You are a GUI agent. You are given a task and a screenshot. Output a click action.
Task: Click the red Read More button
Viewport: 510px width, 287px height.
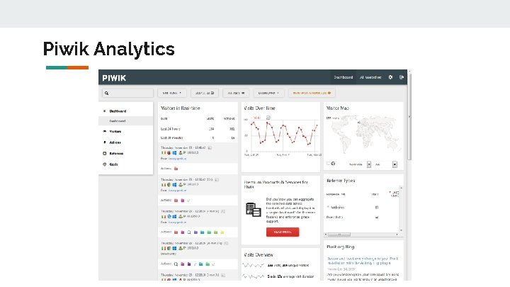pyautogui.click(x=283, y=232)
